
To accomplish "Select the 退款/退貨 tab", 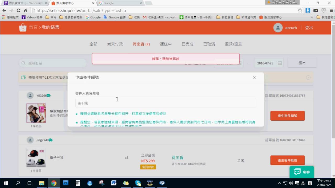I will pyautogui.click(x=233, y=44).
